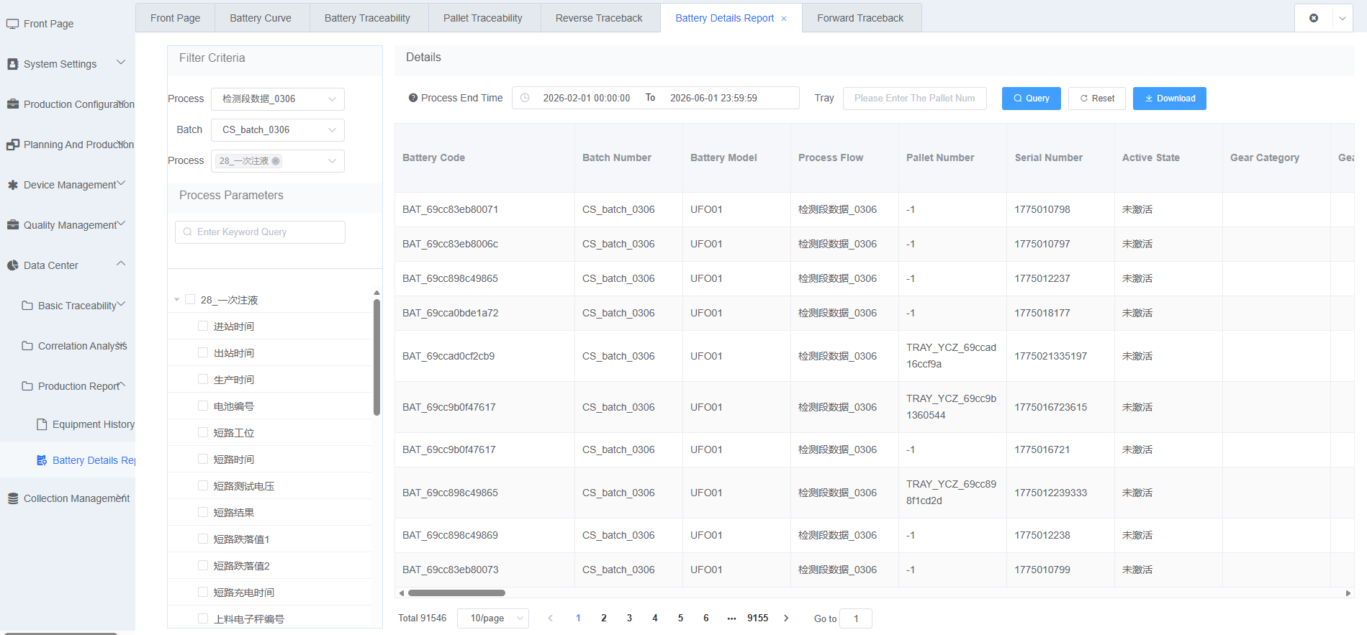Screen dimensions: 1367x635
Task: Go to page 2 in pagination
Action: point(604,618)
